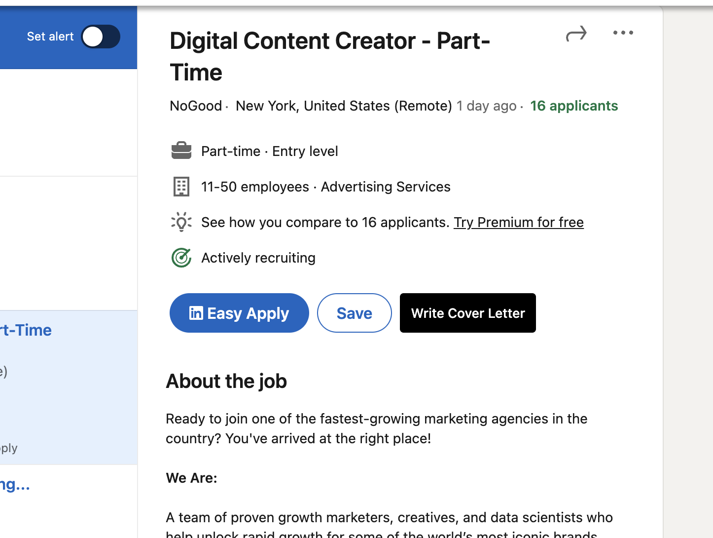This screenshot has width=713, height=538.
Task: Click the 16 applicants green text
Action: tap(573, 106)
